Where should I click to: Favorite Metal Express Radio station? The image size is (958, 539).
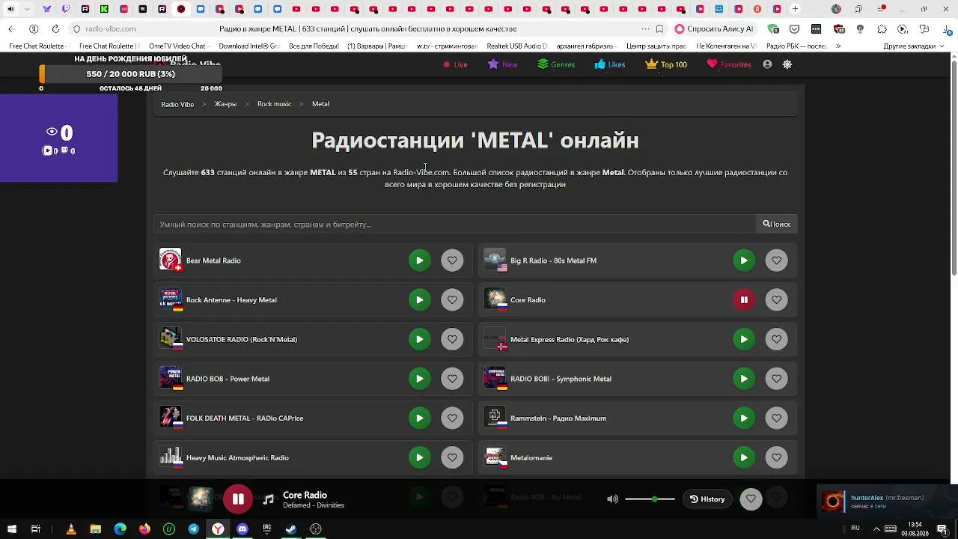pyautogui.click(x=776, y=339)
